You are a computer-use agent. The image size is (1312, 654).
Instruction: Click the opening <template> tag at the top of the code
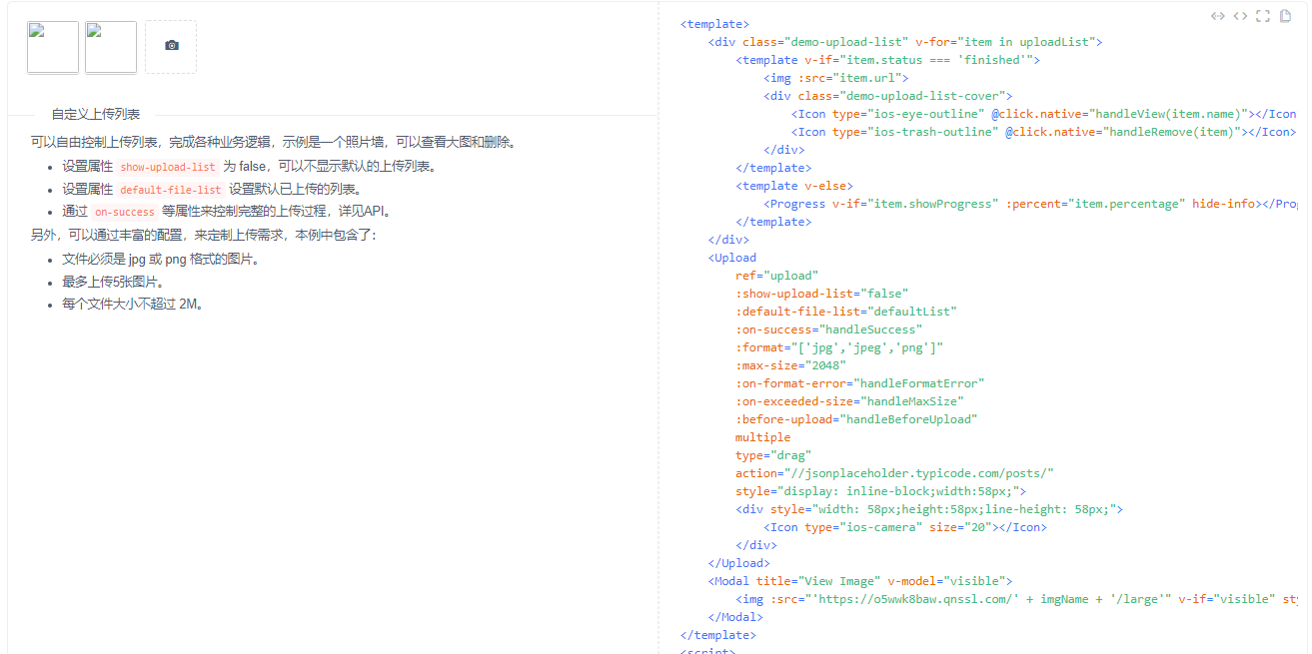click(714, 24)
